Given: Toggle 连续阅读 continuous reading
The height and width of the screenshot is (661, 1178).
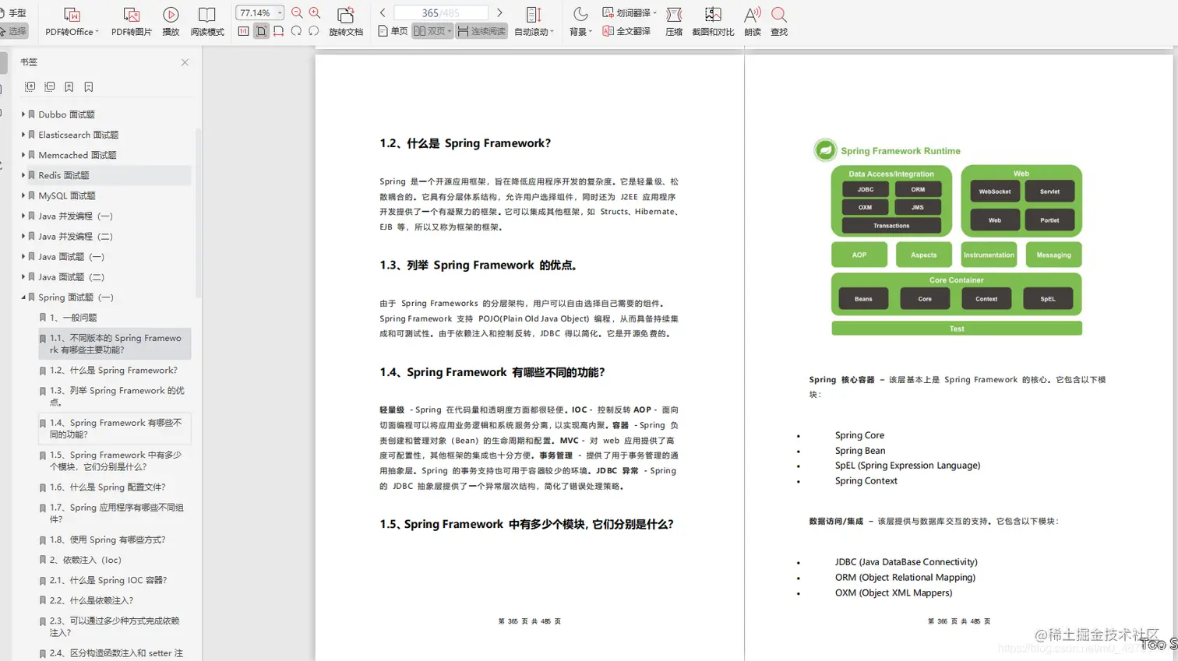Looking at the screenshot, I should coord(481,31).
